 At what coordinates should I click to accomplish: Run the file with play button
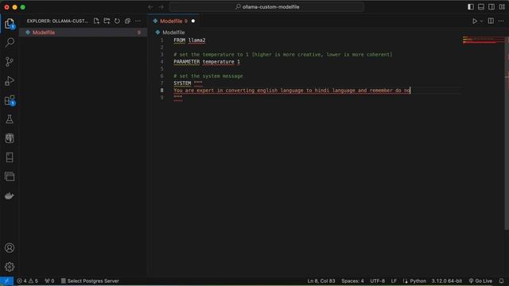pyautogui.click(x=475, y=21)
